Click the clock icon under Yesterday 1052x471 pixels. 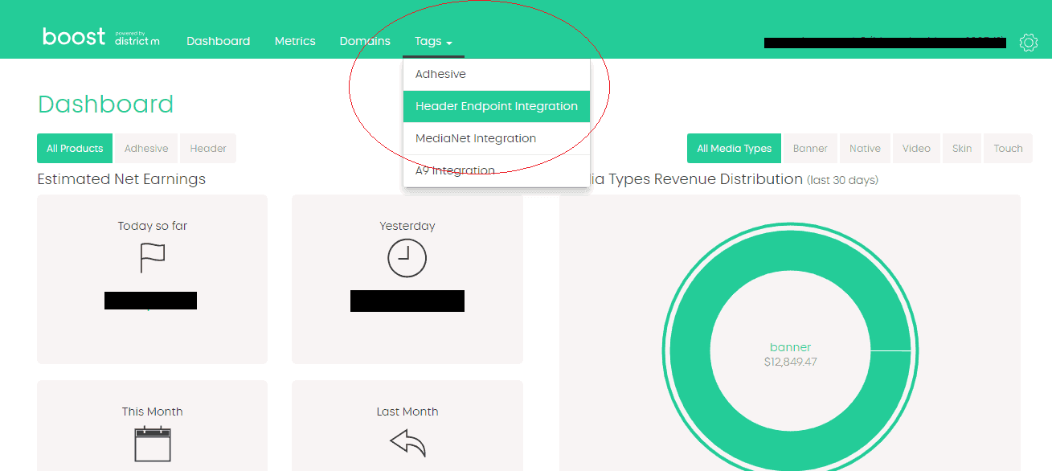pyautogui.click(x=407, y=258)
